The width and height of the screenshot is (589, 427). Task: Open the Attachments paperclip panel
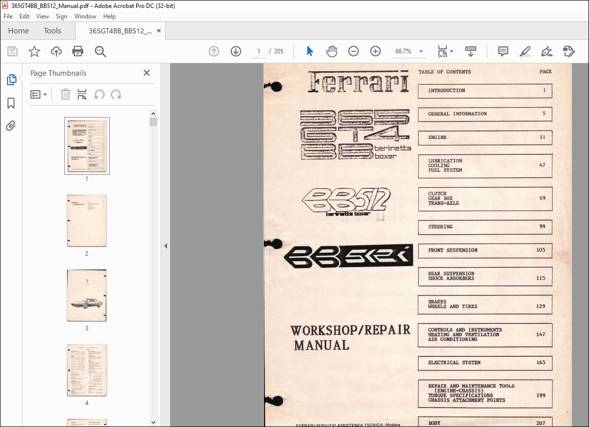11,126
